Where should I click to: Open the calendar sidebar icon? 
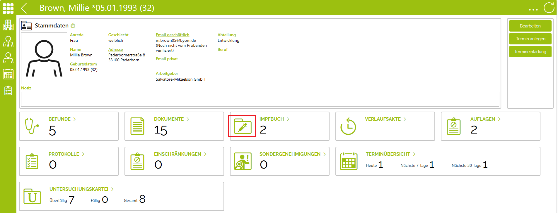pos(8,74)
